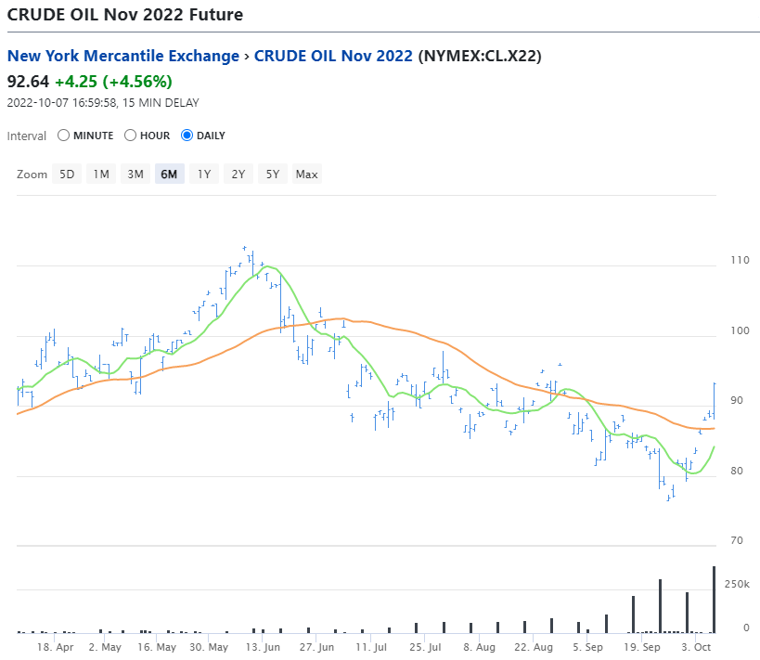The height and width of the screenshot is (660, 760).
Task: Choose the 6M zoom option
Action: pyautogui.click(x=169, y=175)
